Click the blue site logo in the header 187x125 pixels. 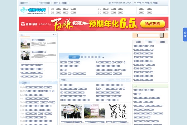[31, 11]
